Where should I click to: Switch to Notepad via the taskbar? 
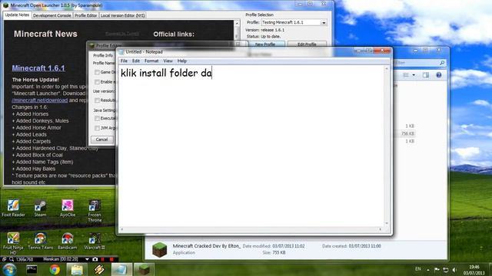[x=121, y=269]
